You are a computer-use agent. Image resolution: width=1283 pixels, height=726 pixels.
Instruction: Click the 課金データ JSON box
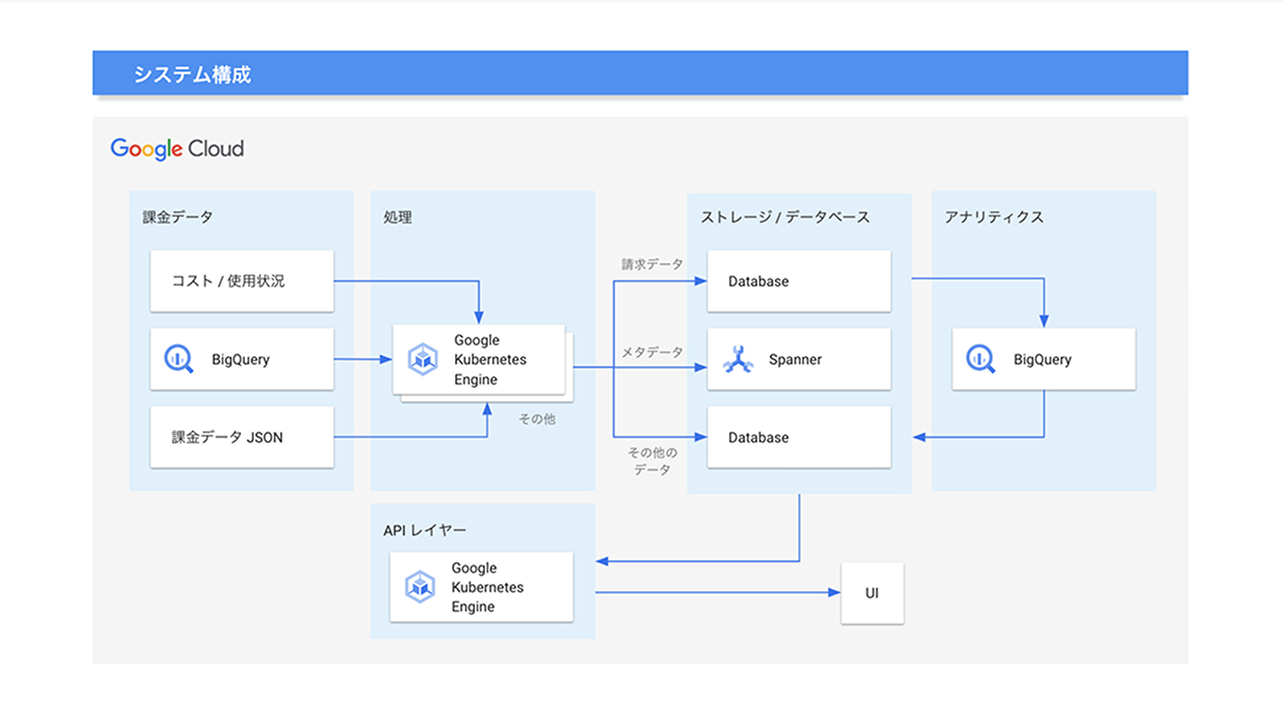point(242,437)
